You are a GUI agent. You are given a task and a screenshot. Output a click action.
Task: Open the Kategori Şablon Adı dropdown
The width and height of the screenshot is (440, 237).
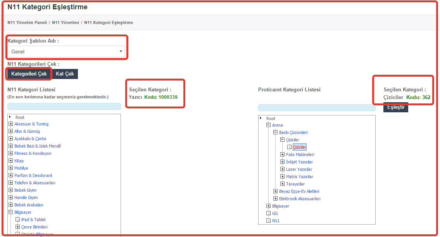click(x=66, y=52)
